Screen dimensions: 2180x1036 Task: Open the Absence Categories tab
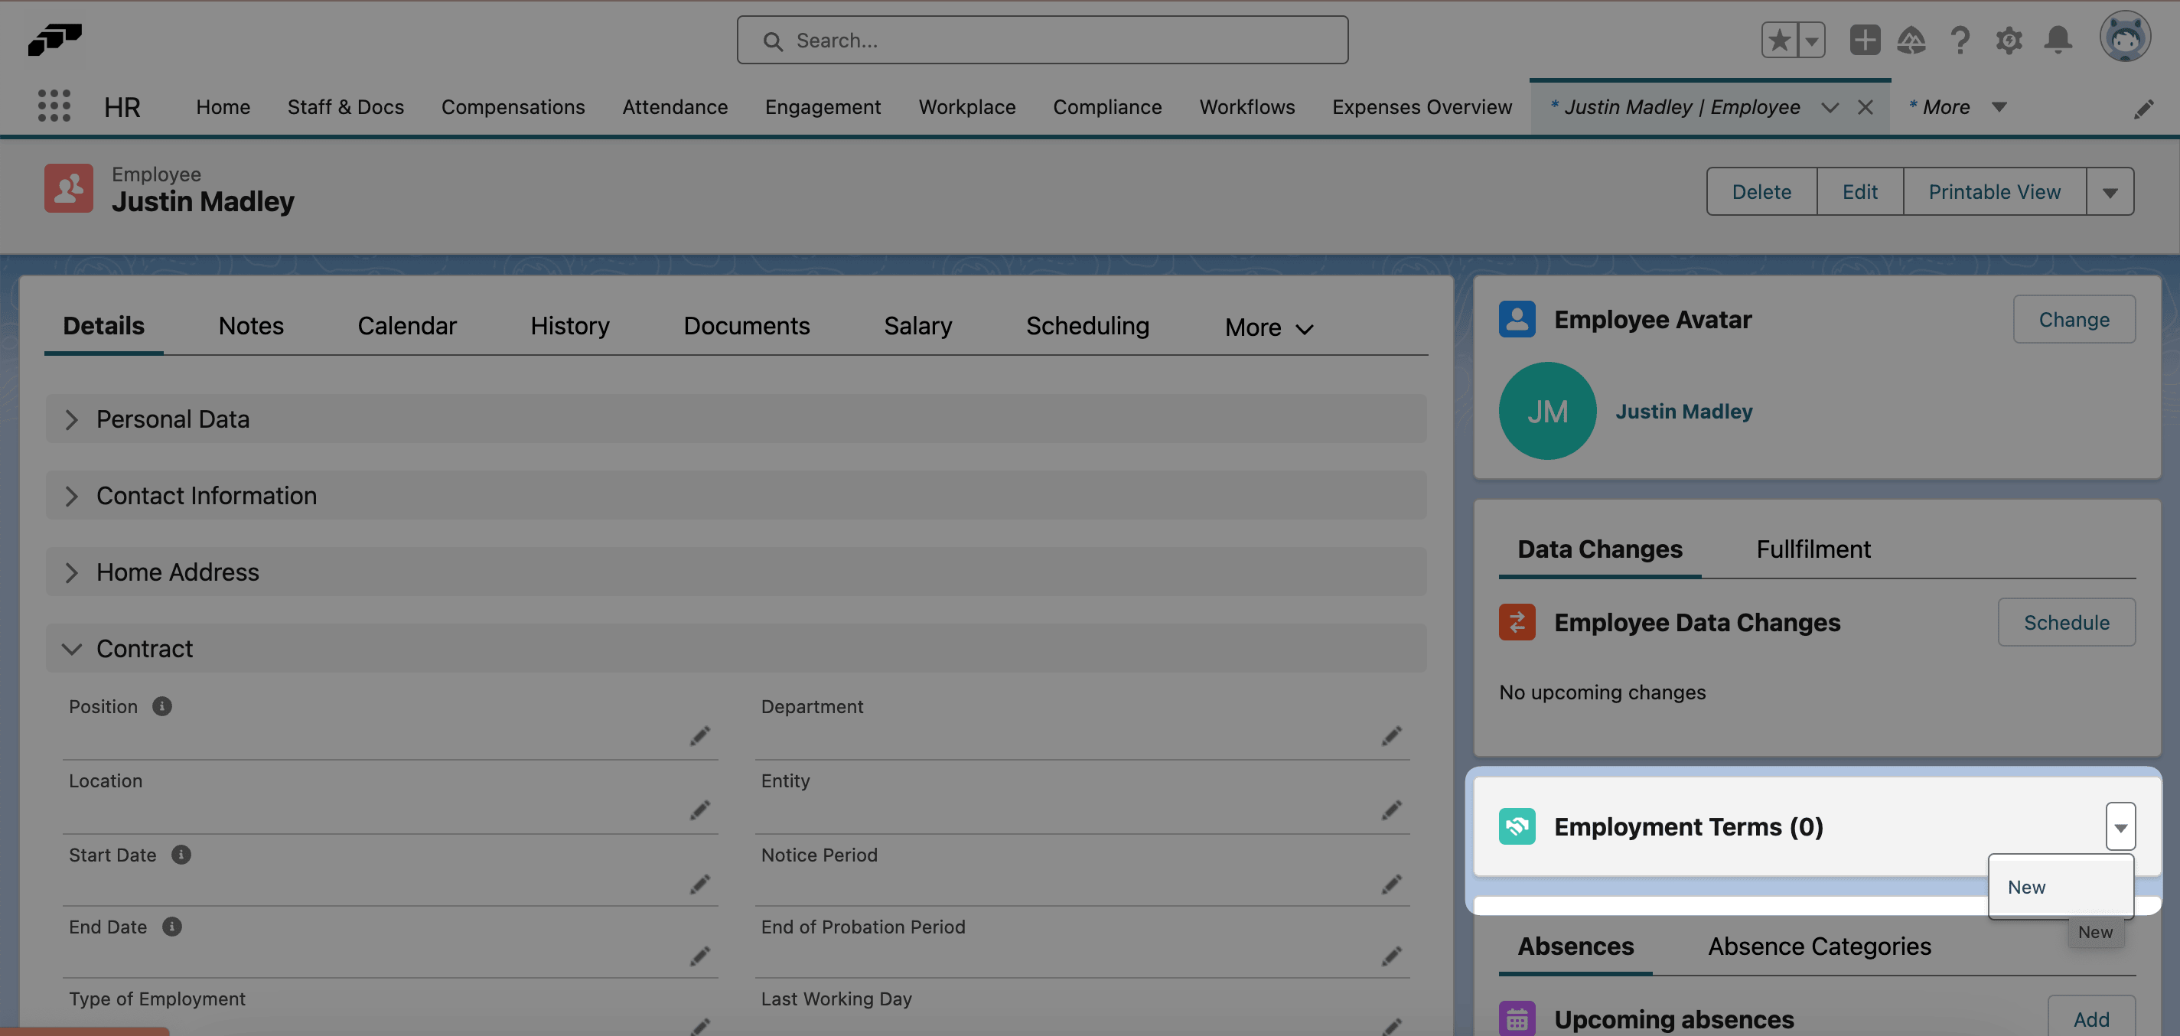point(1820,946)
